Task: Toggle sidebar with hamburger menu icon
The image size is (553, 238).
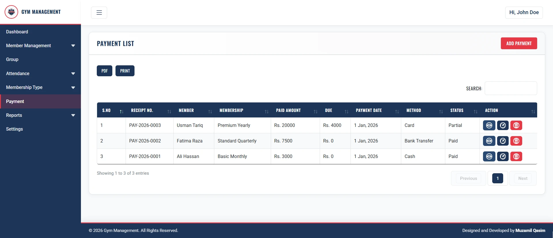Action: pyautogui.click(x=99, y=13)
